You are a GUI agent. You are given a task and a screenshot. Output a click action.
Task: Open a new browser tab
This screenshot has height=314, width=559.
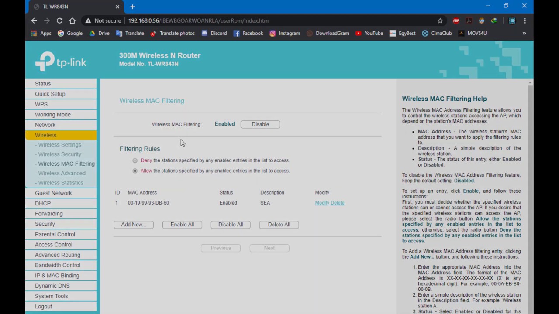point(132,7)
